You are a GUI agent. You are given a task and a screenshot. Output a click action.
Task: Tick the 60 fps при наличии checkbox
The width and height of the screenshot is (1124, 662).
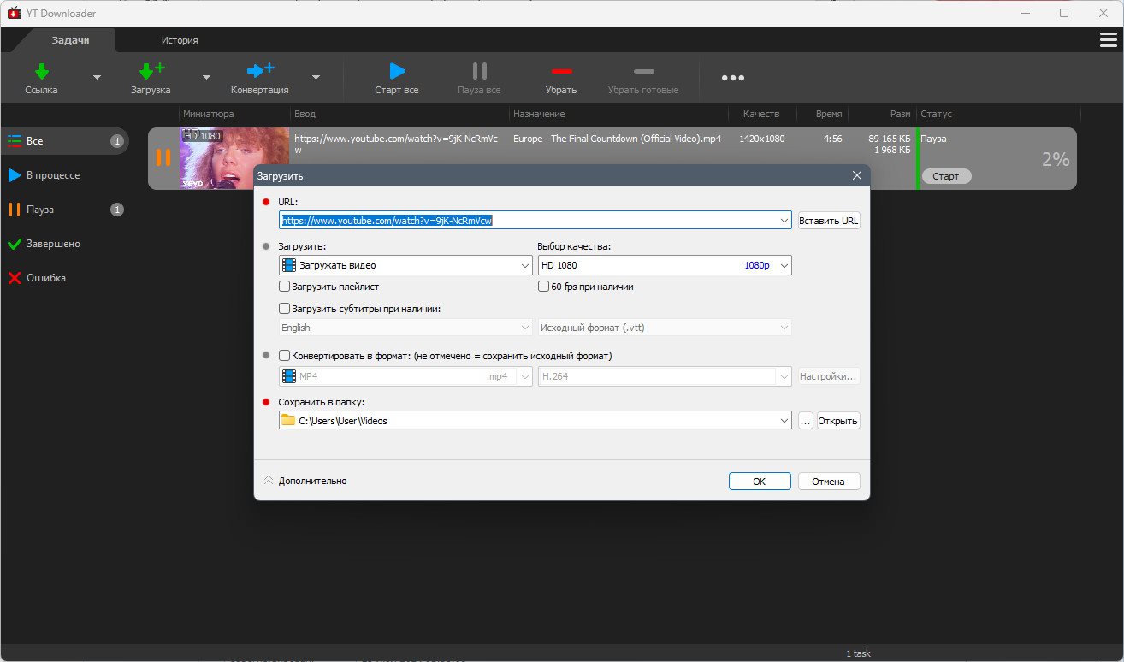pyautogui.click(x=543, y=287)
